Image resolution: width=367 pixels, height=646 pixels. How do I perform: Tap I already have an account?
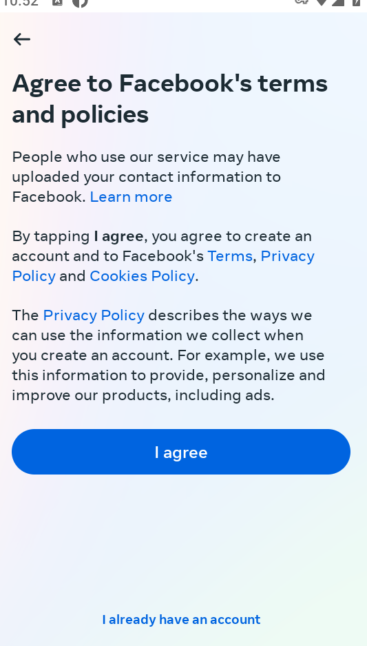pos(181,620)
